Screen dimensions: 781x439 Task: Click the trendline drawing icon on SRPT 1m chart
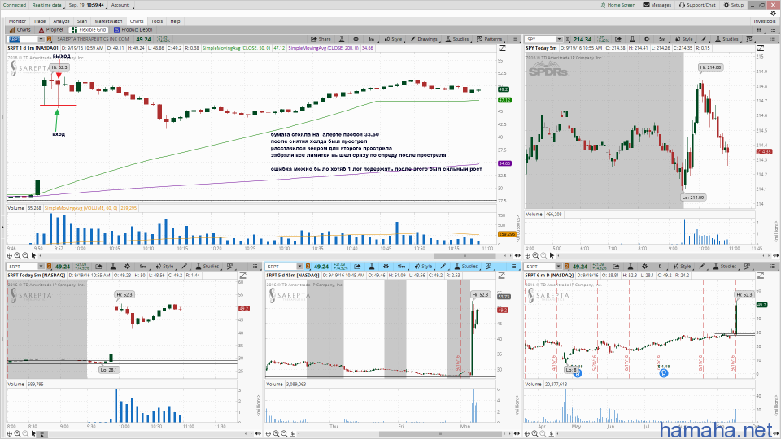tap(502, 48)
